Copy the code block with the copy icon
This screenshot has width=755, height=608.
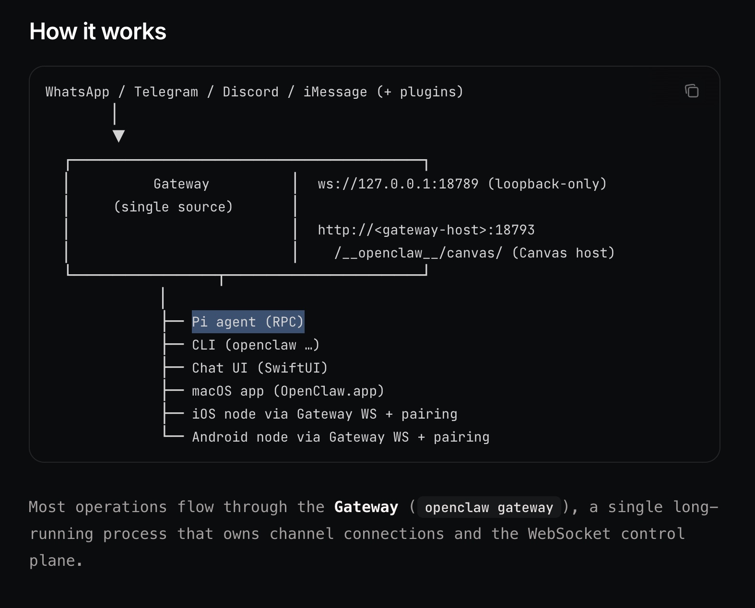tap(692, 91)
